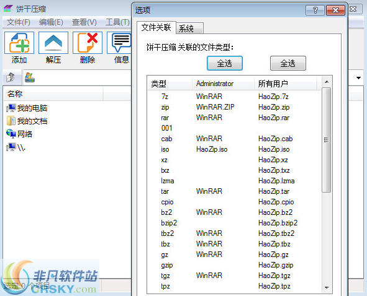Click 所有用户 column header
This screenshot has height=296, width=367.
(x=285, y=84)
